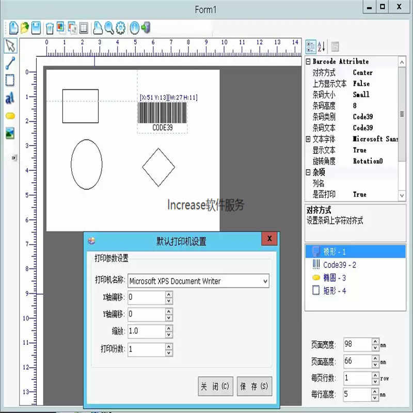Click the 打印份数 input field
Screen dimensions: 413x413
click(147, 350)
